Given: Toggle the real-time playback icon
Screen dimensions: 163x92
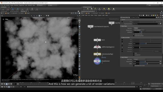Looking at the screenshot, I should (x=9, y=87).
